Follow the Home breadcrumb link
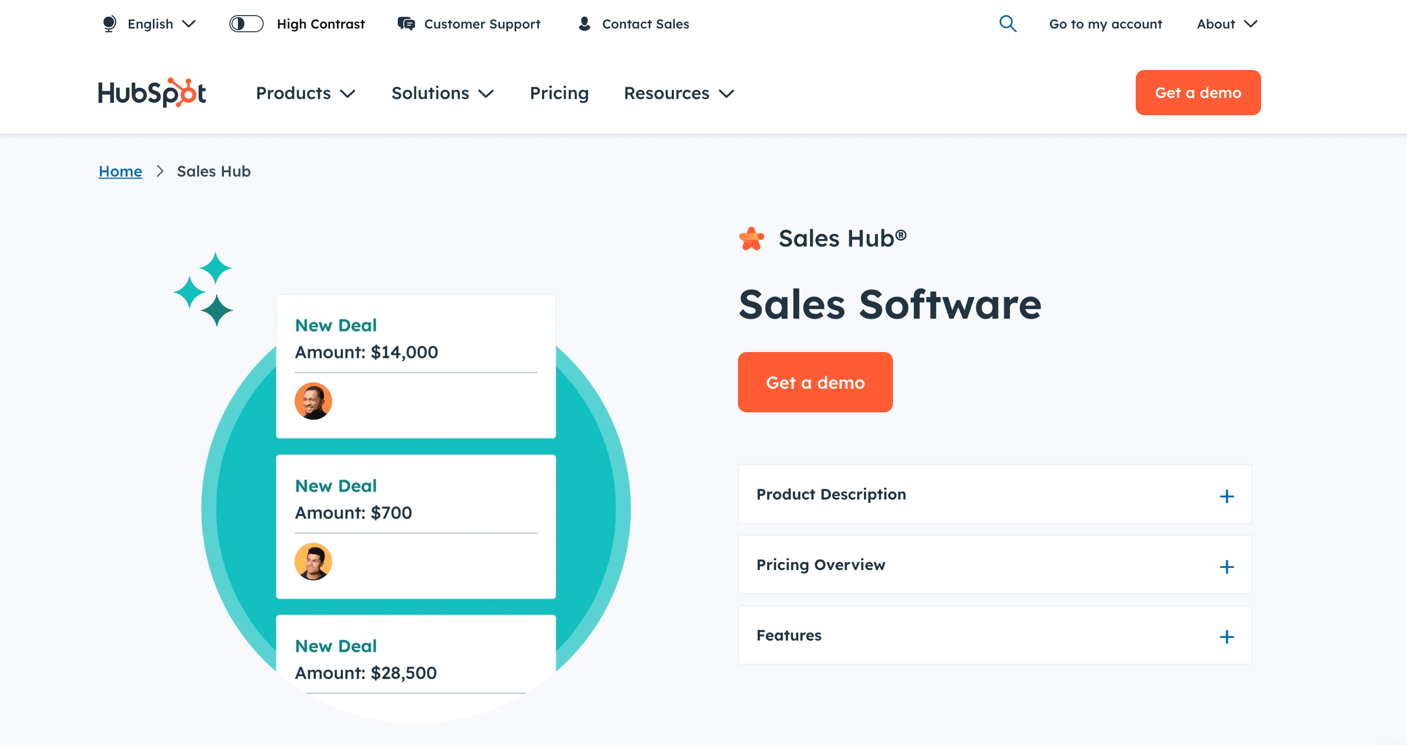This screenshot has width=1407, height=745. point(120,172)
